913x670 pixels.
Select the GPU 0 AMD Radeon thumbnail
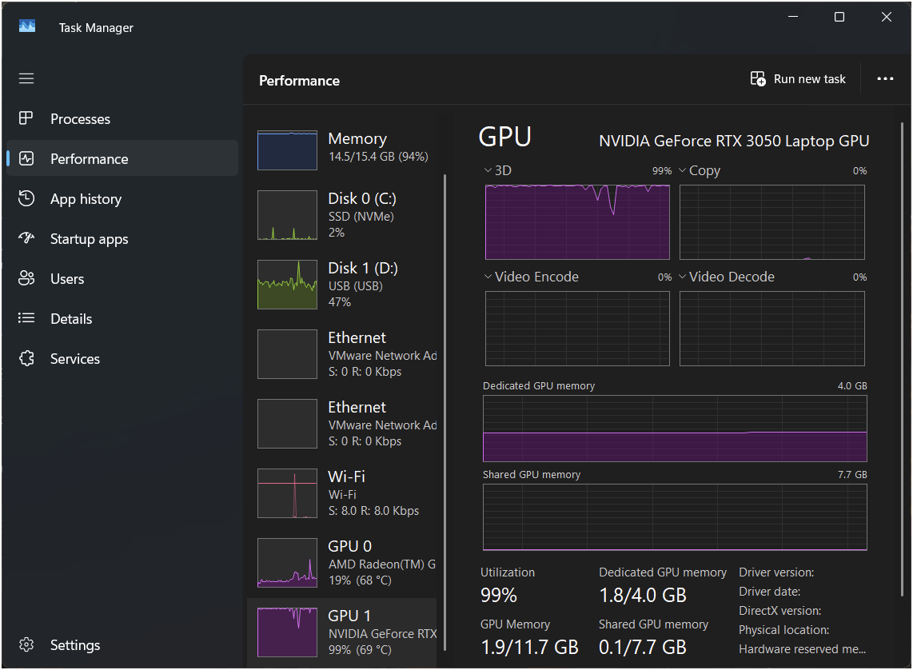(287, 562)
